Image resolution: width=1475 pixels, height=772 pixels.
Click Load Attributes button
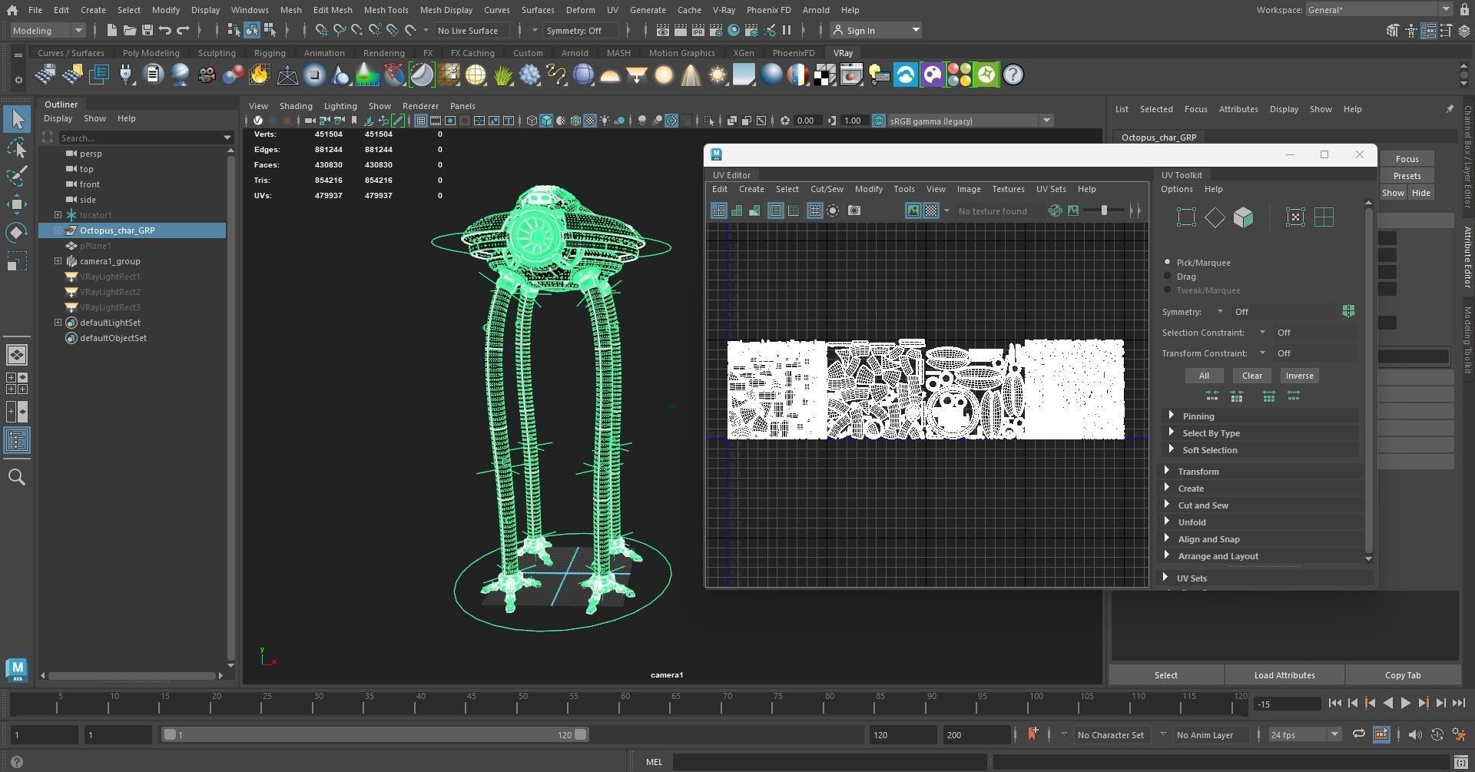[1284, 675]
